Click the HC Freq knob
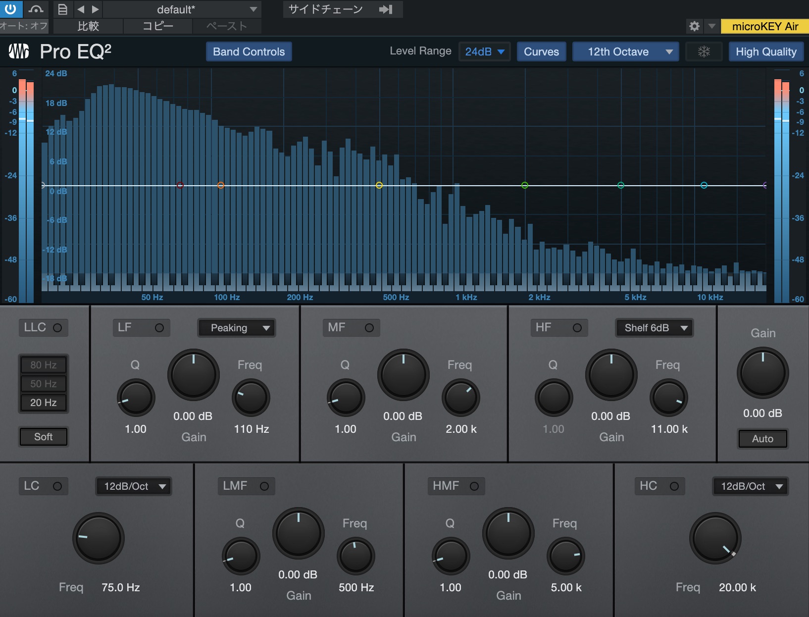The image size is (809, 617). tap(715, 538)
